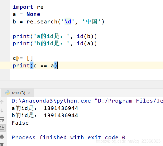163x146 pixels.
Task: Toggle soft-wrap in run console
Action: coord(2,119)
